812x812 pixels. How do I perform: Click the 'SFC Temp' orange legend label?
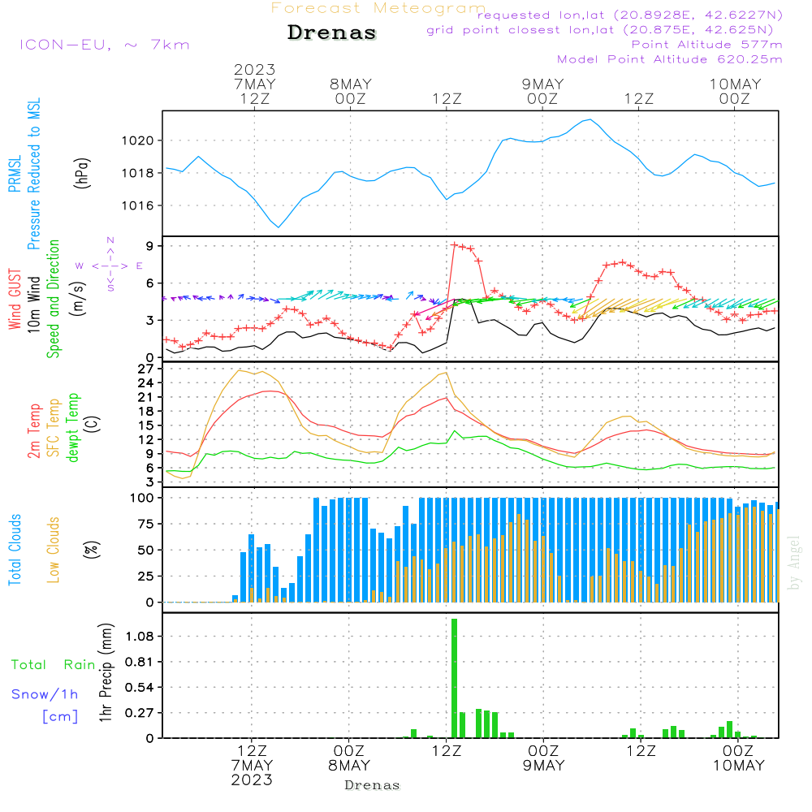pos(54,428)
